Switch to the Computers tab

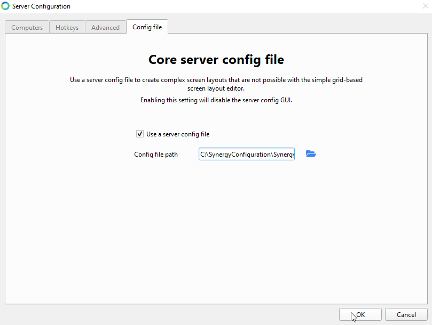(27, 28)
